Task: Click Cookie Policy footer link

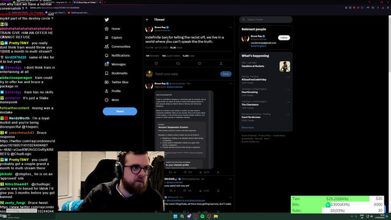Action: [279, 136]
